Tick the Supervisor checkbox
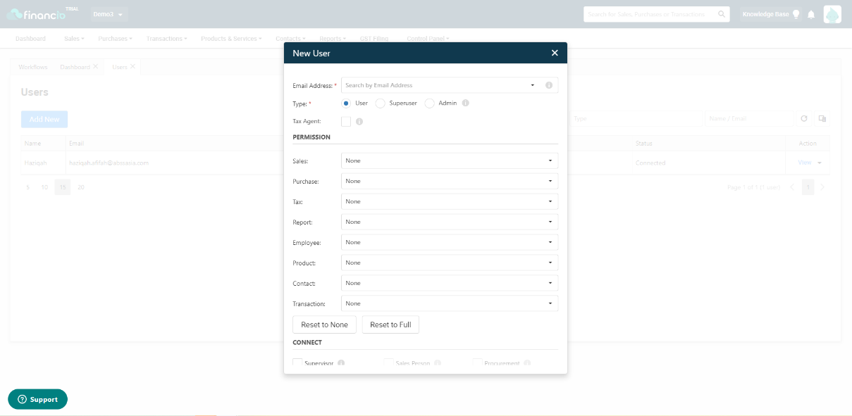This screenshot has height=416, width=852. 297,363
